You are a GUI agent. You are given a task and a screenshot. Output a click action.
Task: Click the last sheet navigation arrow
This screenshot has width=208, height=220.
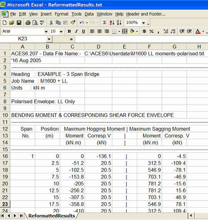[x=22, y=216]
